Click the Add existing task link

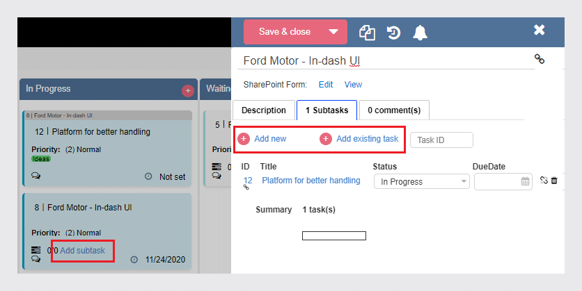coord(368,139)
